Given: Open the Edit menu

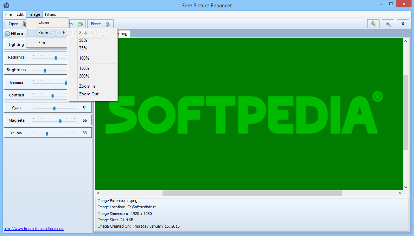Looking at the screenshot, I should [20, 14].
